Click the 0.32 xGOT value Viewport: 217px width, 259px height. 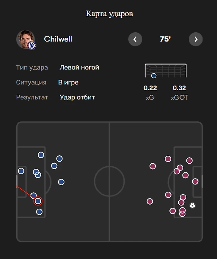[179, 88]
